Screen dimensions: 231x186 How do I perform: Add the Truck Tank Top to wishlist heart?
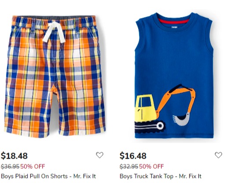pos(218,155)
